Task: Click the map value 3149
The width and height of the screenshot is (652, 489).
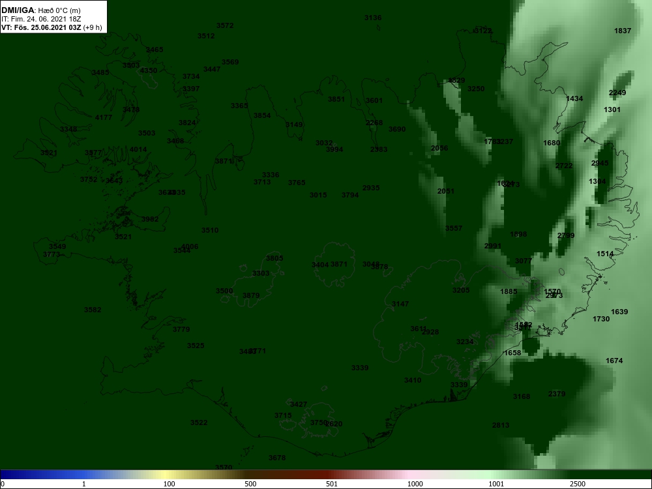Action: (294, 125)
